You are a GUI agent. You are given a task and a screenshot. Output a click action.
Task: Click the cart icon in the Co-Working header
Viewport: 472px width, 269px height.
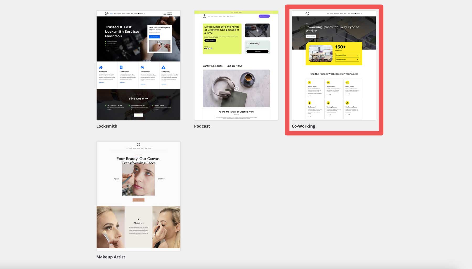pos(356,14)
